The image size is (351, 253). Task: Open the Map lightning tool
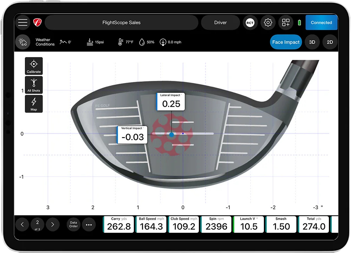pos(34,104)
